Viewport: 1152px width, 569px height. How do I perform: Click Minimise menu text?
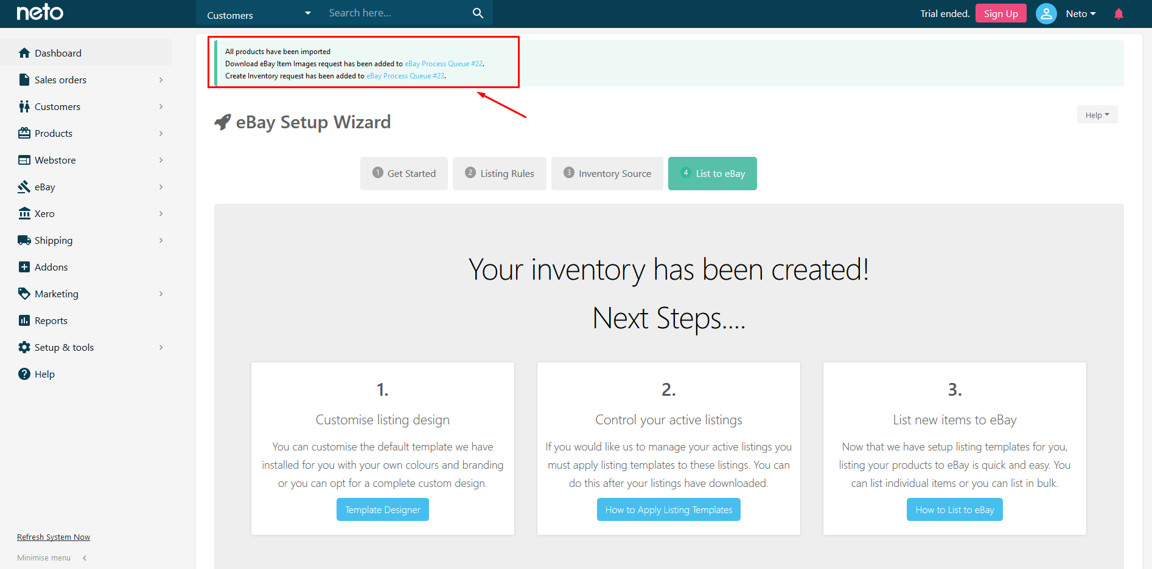44,558
